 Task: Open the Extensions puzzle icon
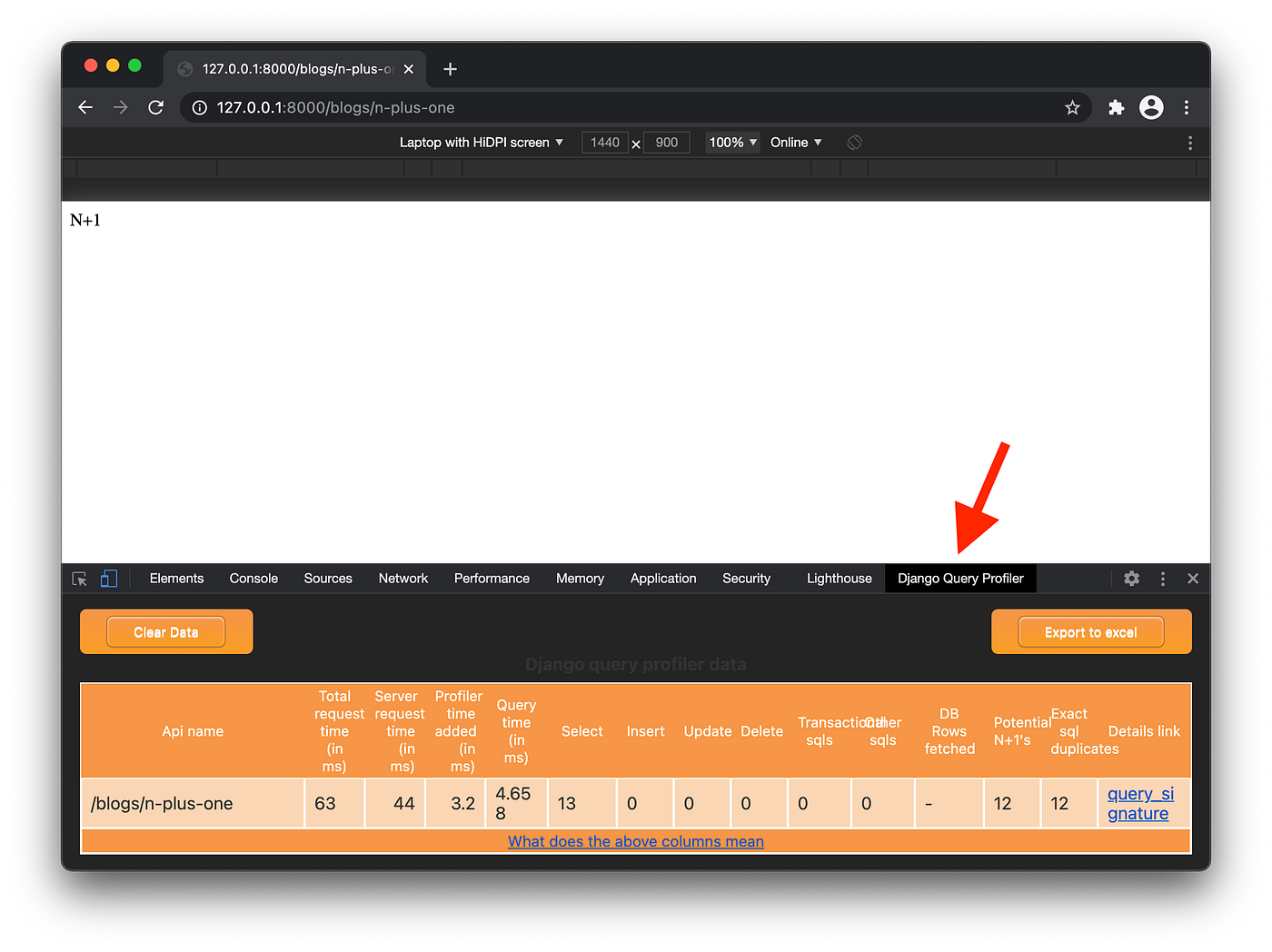[1117, 107]
